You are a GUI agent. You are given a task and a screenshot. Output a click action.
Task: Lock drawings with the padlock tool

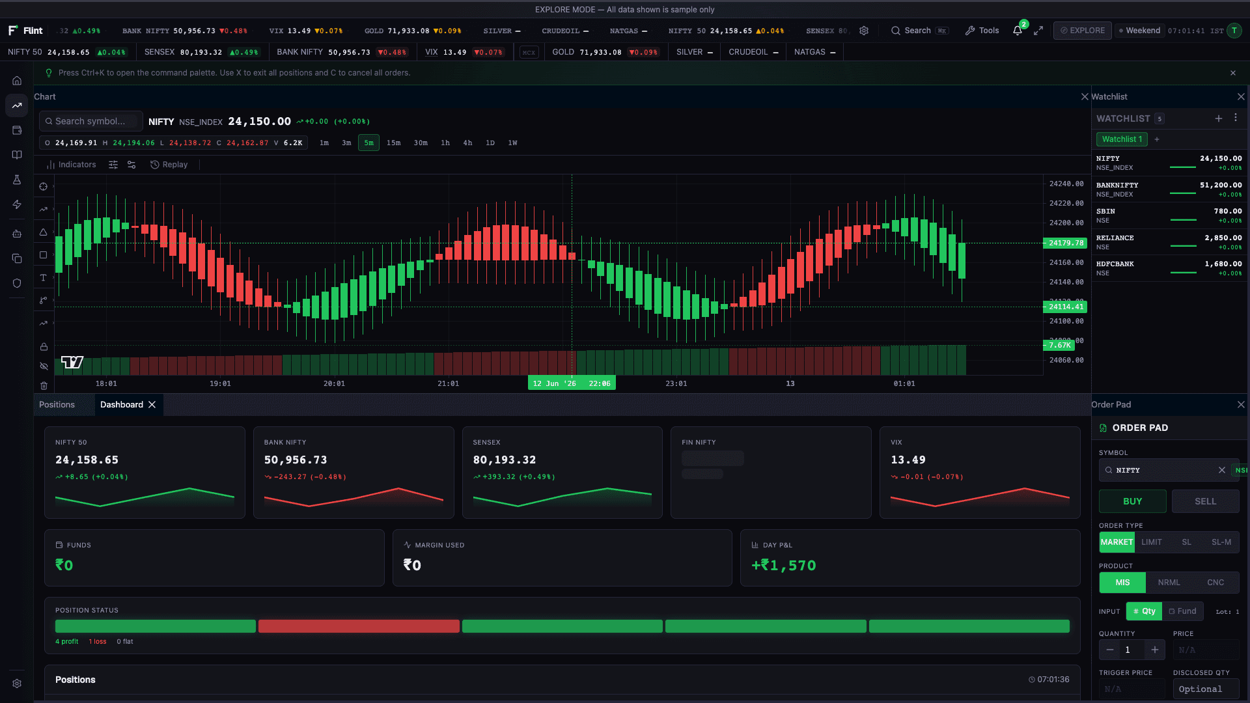[44, 347]
